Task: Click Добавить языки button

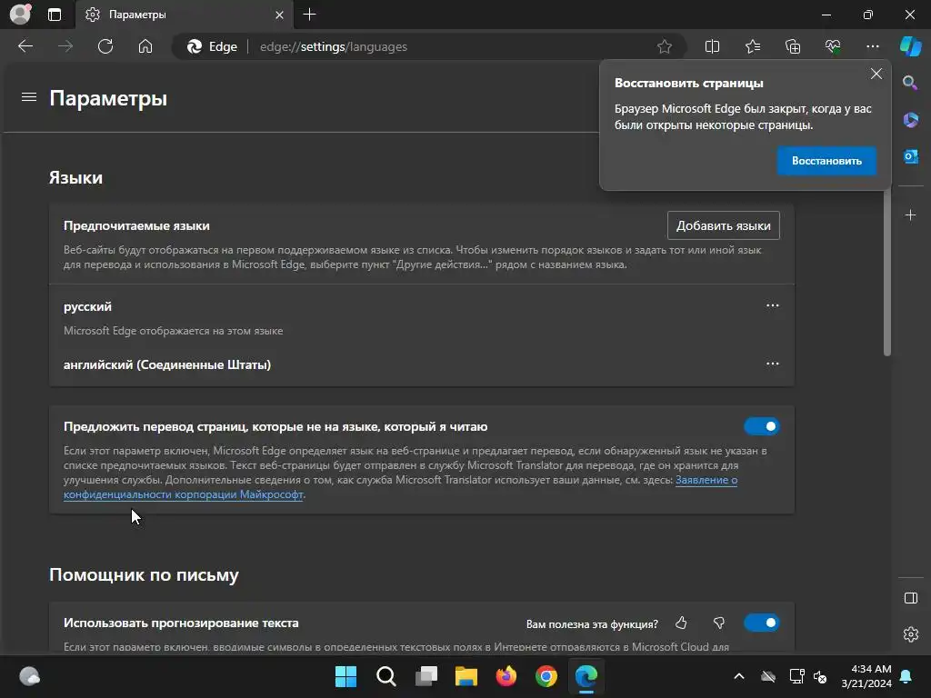Action: [723, 225]
